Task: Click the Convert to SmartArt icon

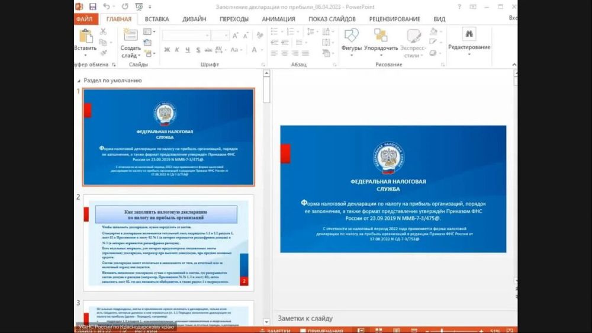Action: coord(326,53)
